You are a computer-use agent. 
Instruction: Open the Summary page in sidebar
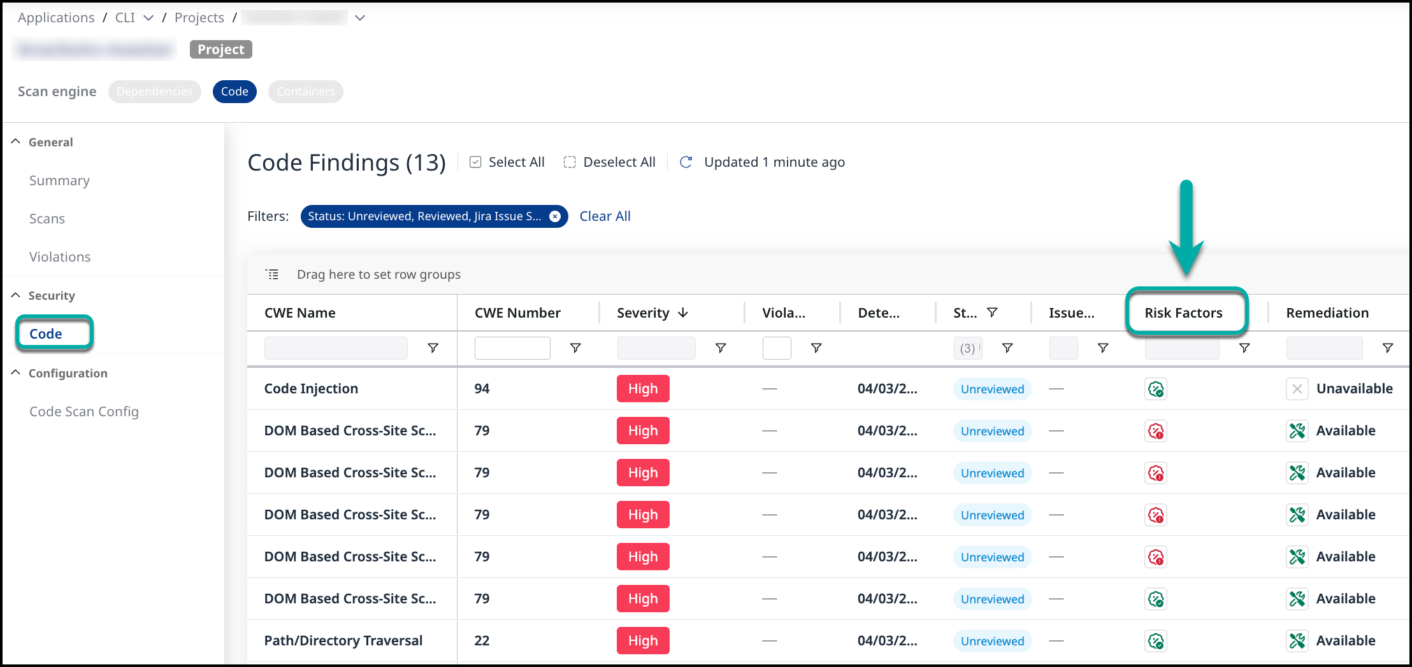coord(59,181)
